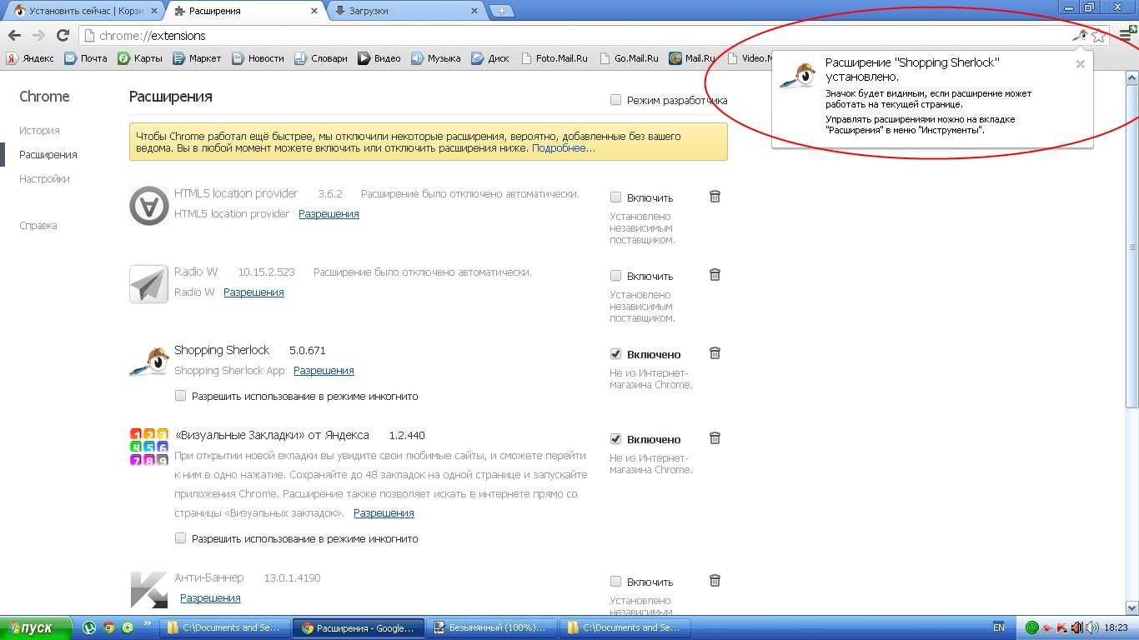The width and height of the screenshot is (1139, 640).
Task: Open the Windows пуск start button
Action: (x=38, y=628)
